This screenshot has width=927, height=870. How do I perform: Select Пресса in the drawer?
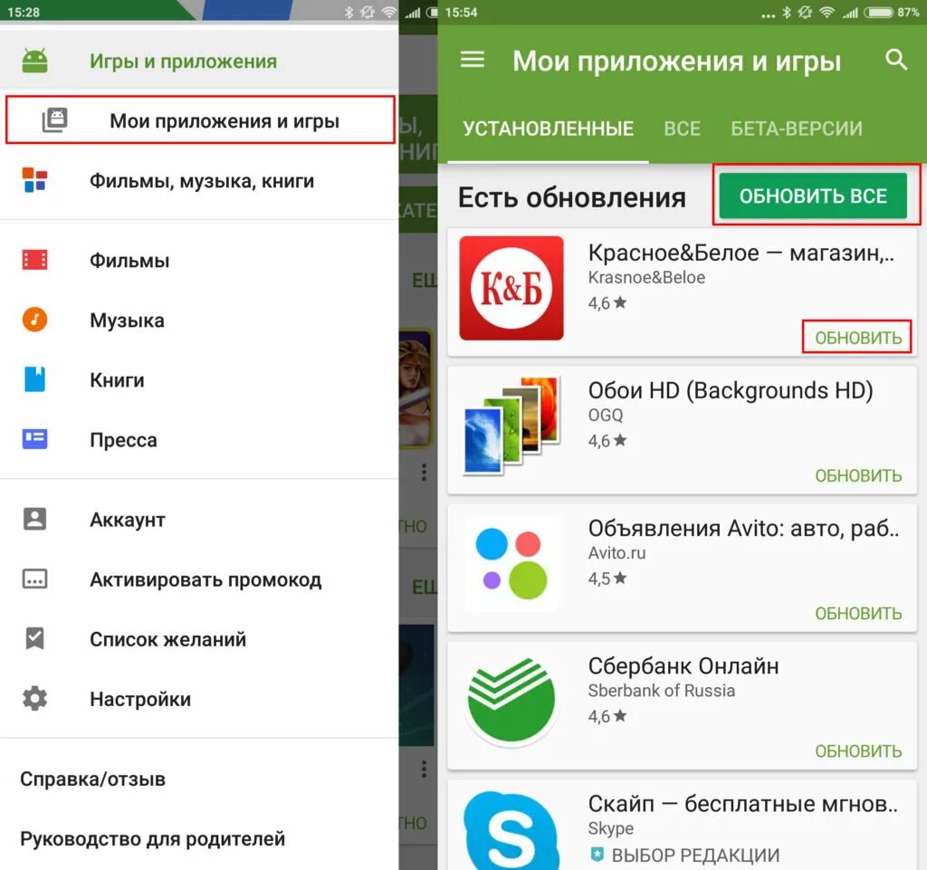tap(199, 439)
